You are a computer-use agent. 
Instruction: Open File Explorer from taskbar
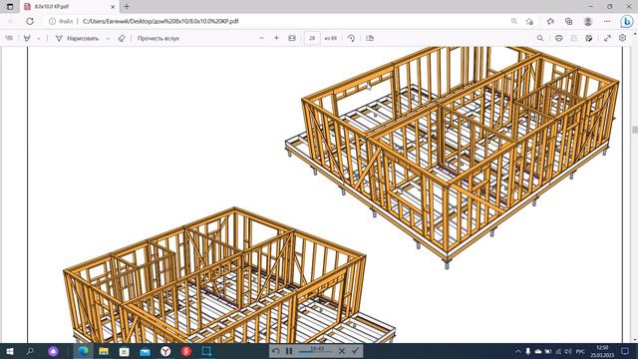tap(104, 351)
